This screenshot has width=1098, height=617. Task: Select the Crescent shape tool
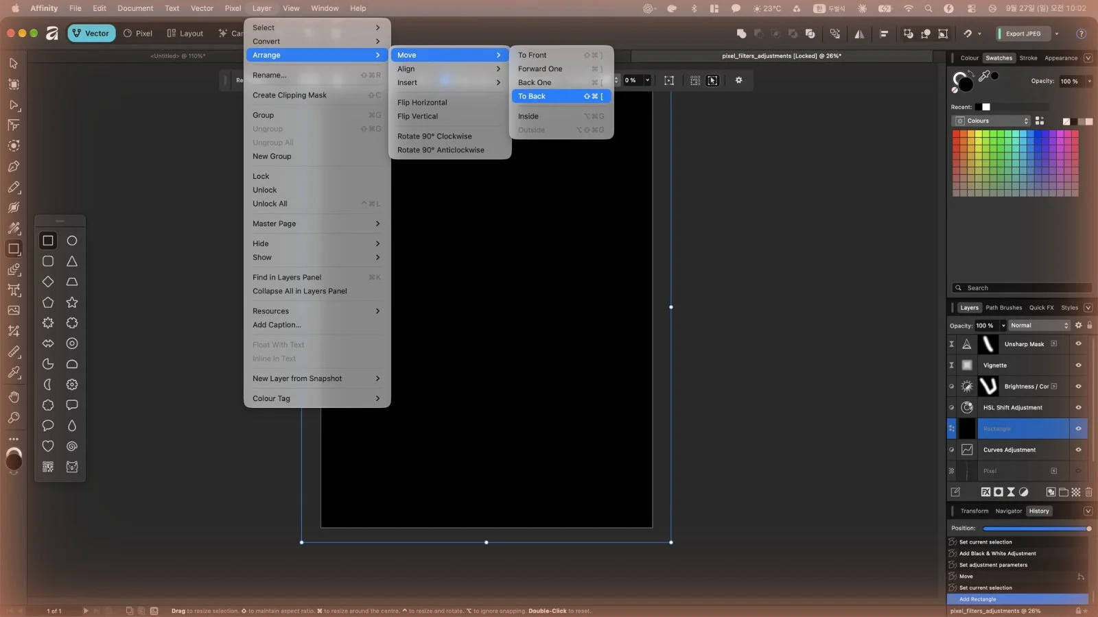[48, 385]
